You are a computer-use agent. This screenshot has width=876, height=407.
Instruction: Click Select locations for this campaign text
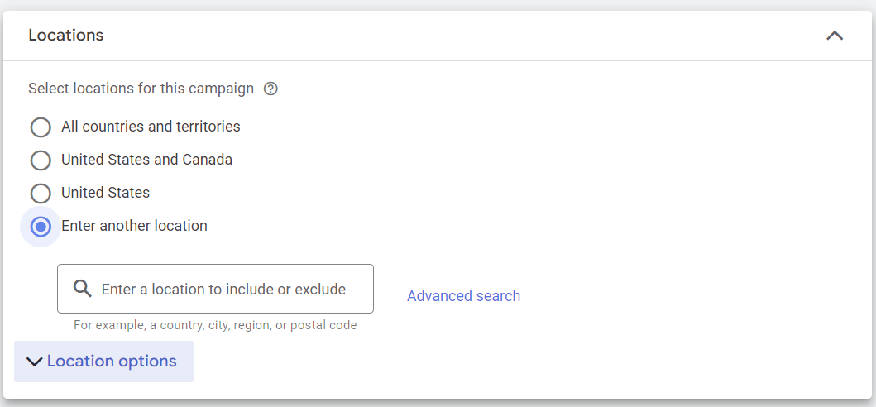click(x=141, y=89)
